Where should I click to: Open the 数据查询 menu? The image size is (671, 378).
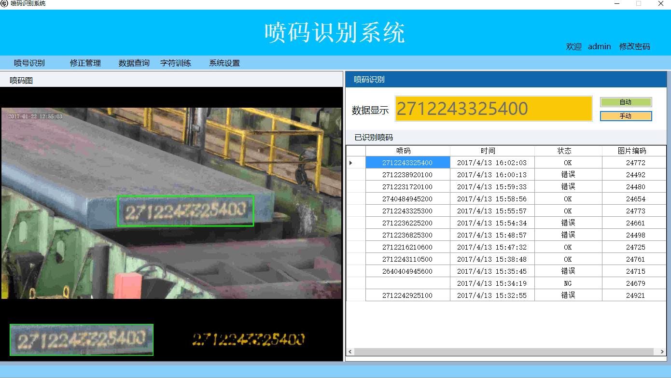(134, 63)
